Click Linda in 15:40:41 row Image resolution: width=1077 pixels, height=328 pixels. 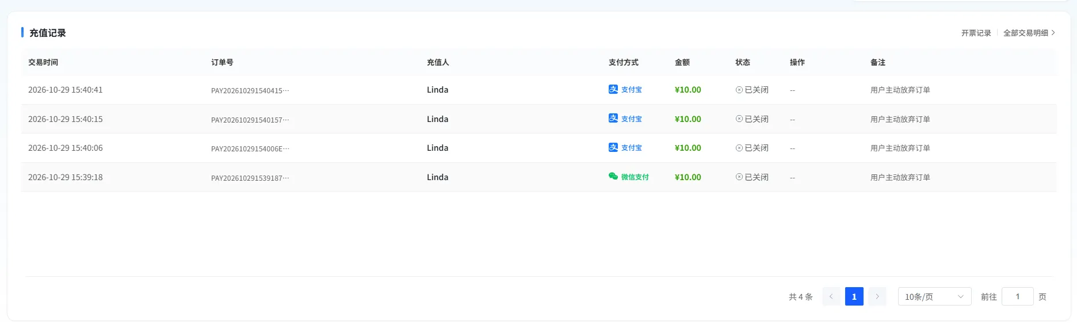438,90
